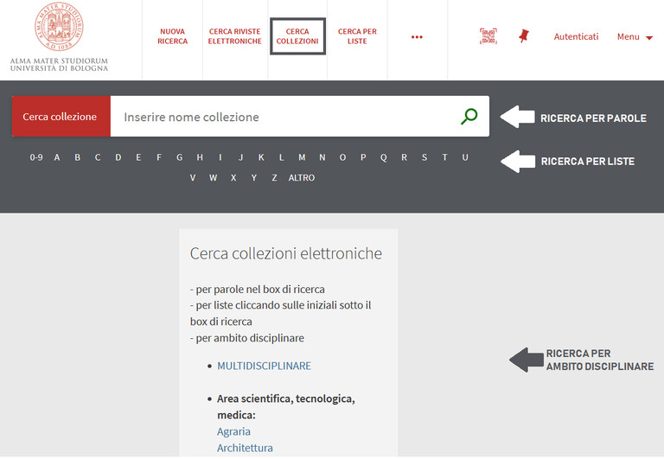Open the QR code scanner icon
Image resolution: width=664 pixels, height=459 pixels.
pyautogui.click(x=488, y=36)
